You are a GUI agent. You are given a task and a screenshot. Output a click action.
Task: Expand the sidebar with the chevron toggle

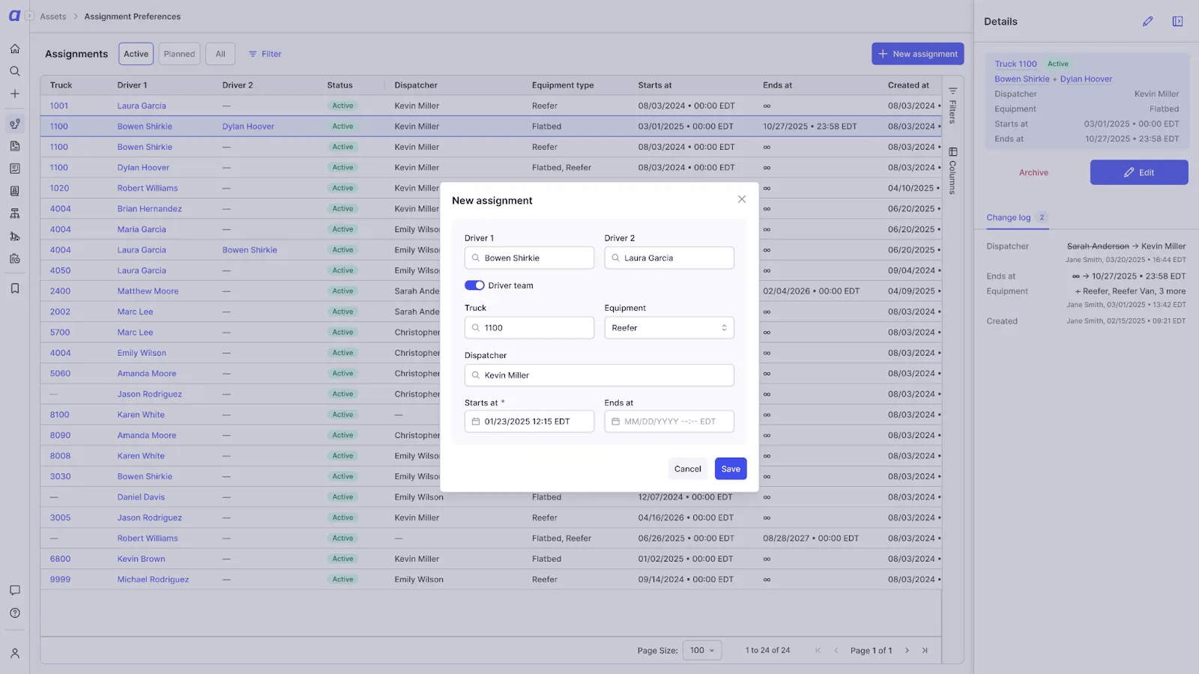29,16
